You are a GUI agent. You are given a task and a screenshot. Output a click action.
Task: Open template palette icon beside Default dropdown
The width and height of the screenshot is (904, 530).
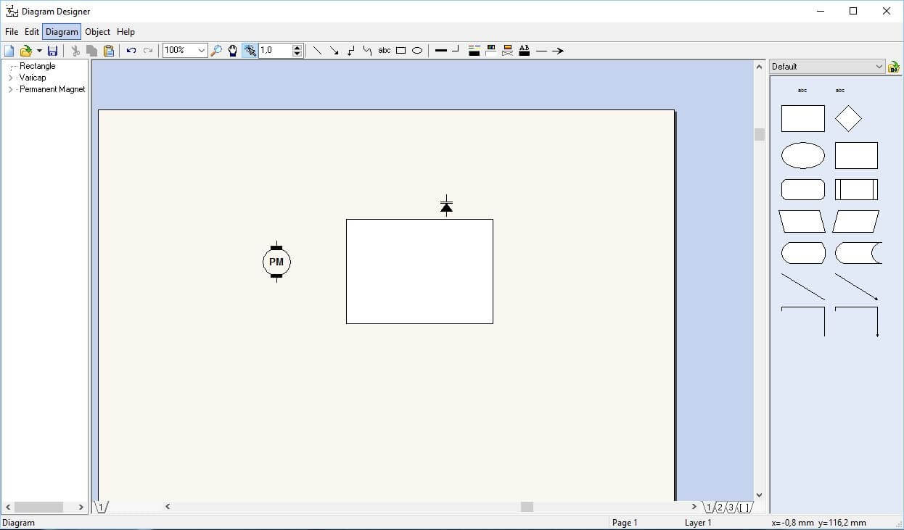pos(894,67)
